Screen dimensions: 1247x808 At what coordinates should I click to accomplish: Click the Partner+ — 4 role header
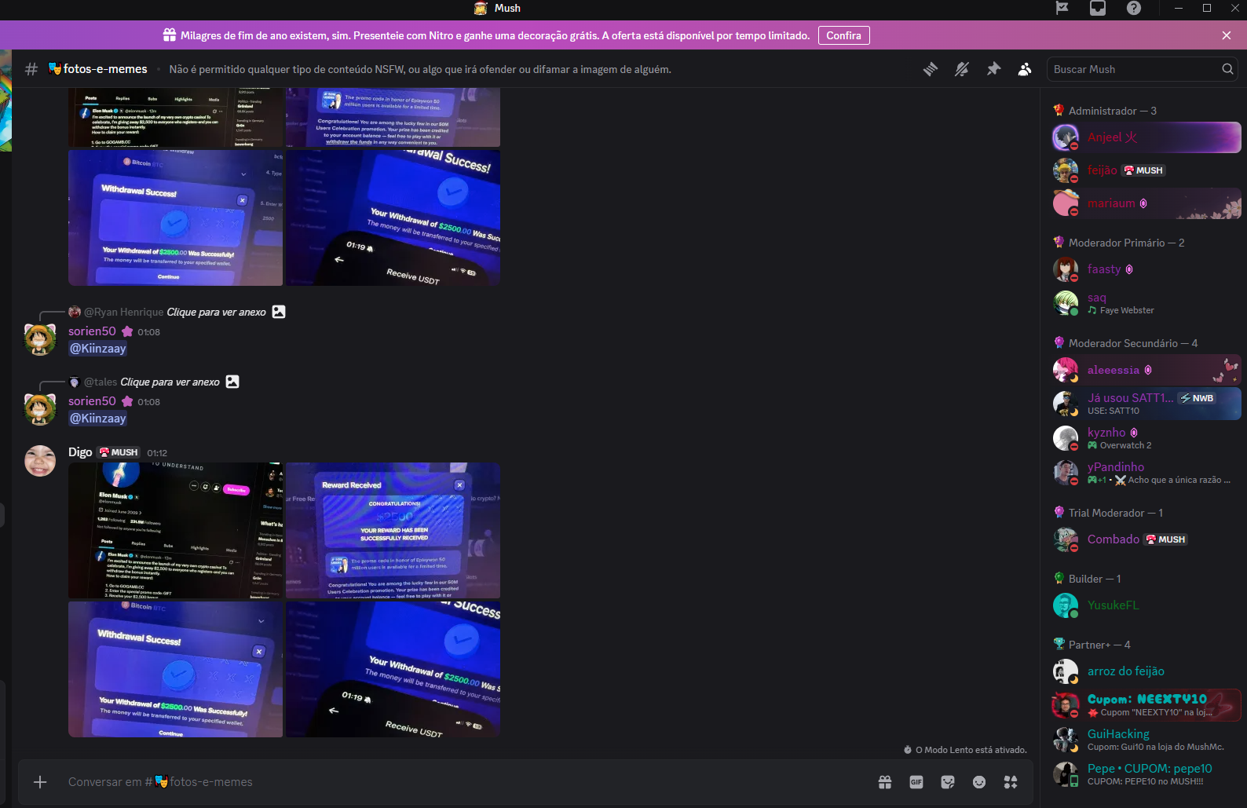coord(1092,645)
